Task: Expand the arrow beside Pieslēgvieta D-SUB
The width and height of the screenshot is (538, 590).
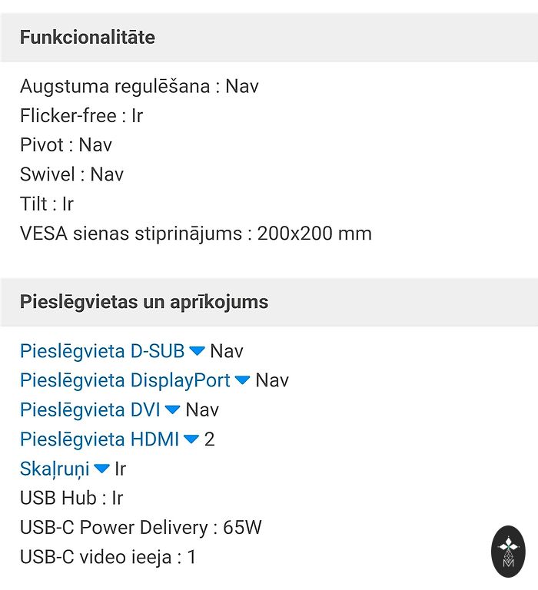Action: [x=197, y=351]
